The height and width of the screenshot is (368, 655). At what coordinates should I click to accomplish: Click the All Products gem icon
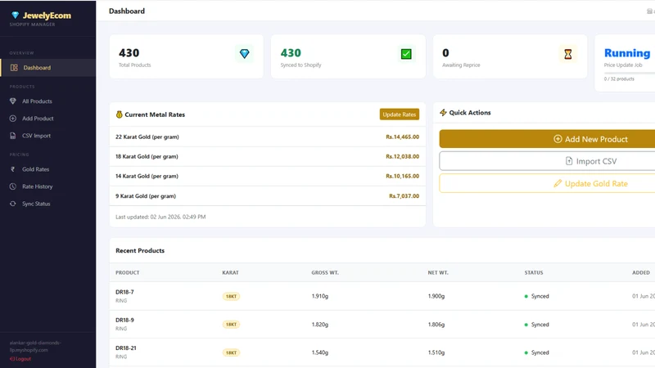tap(13, 101)
